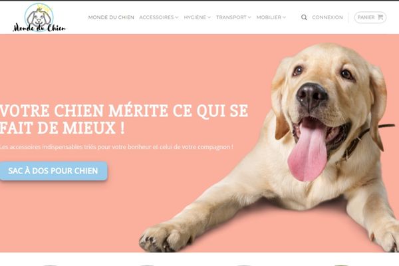Click the Monde du Chien logo

point(39,17)
